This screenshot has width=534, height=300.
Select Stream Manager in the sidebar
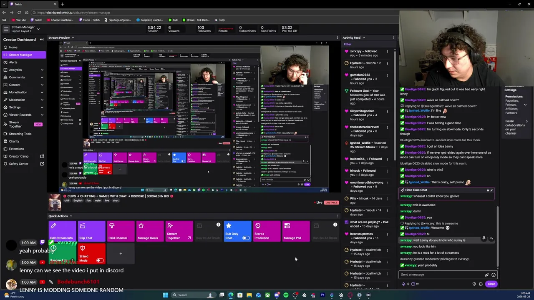(x=23, y=55)
